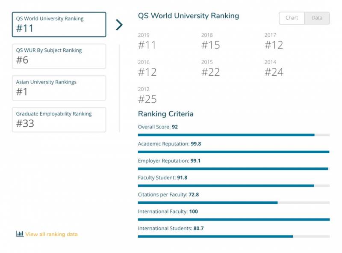
Task: Click the Faculty Student score bar
Action: (x=233, y=186)
